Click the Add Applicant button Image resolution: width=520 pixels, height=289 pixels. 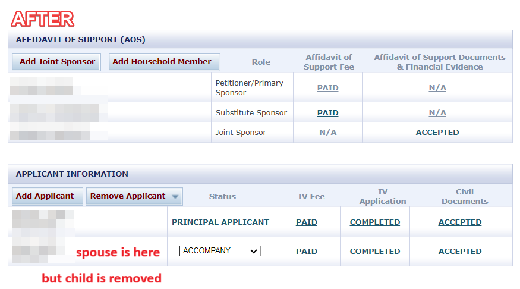(47, 196)
